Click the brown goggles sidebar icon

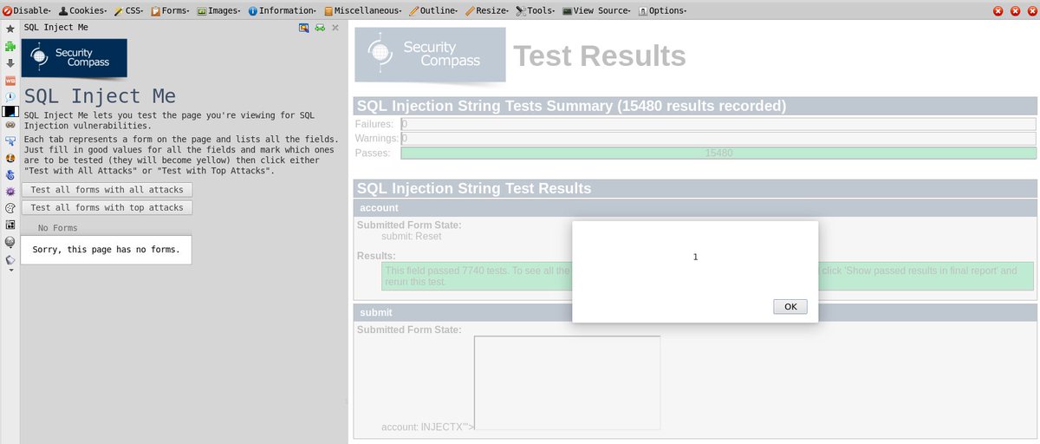coord(10,125)
